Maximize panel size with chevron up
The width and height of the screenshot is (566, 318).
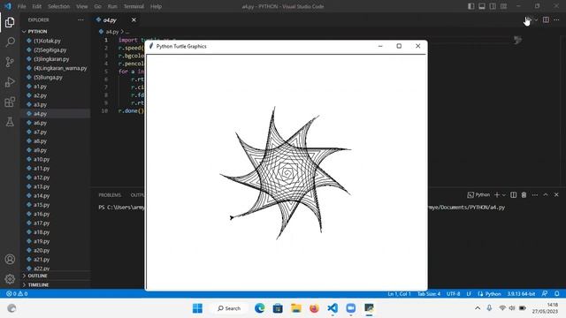click(546, 194)
